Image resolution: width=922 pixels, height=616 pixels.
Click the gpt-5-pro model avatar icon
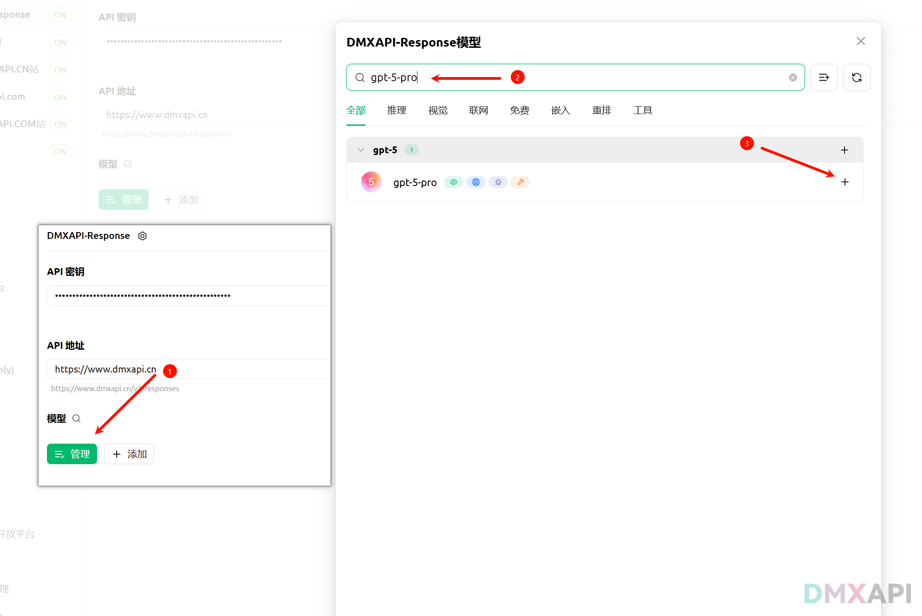click(371, 182)
